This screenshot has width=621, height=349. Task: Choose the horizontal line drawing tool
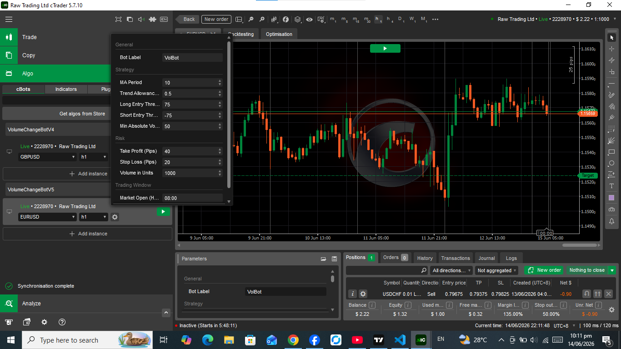pos(611,84)
